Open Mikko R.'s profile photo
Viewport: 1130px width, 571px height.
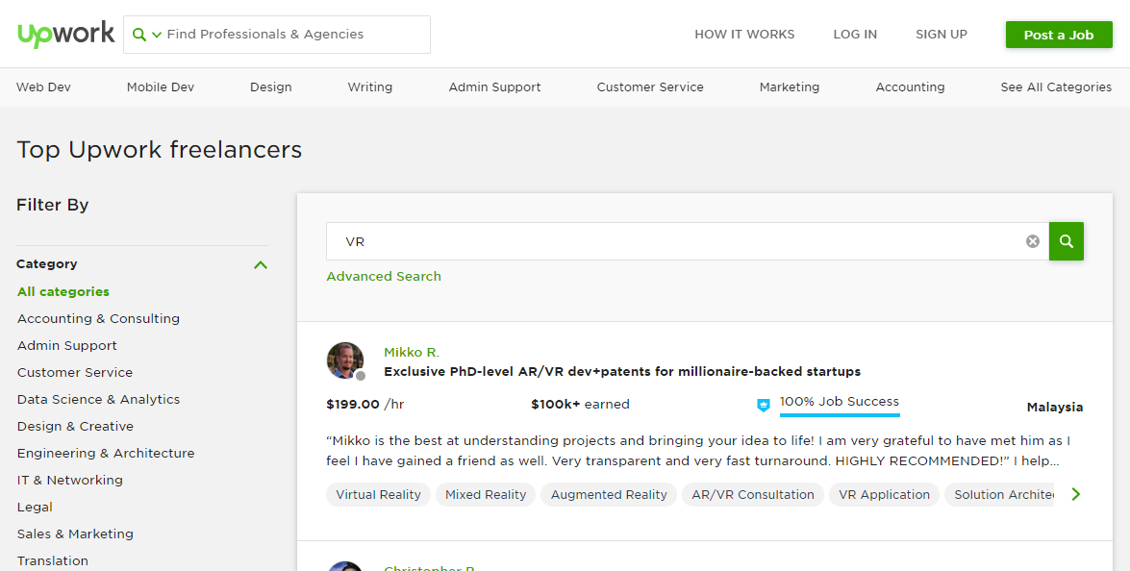[345, 360]
